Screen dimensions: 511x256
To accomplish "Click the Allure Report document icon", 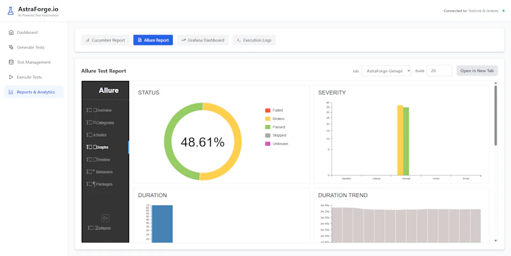I will pos(140,40).
